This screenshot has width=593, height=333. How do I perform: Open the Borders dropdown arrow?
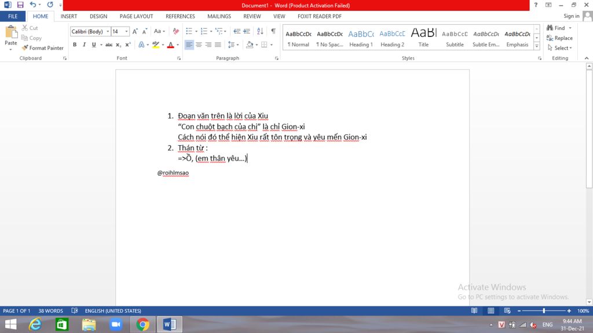pyautogui.click(x=272, y=45)
